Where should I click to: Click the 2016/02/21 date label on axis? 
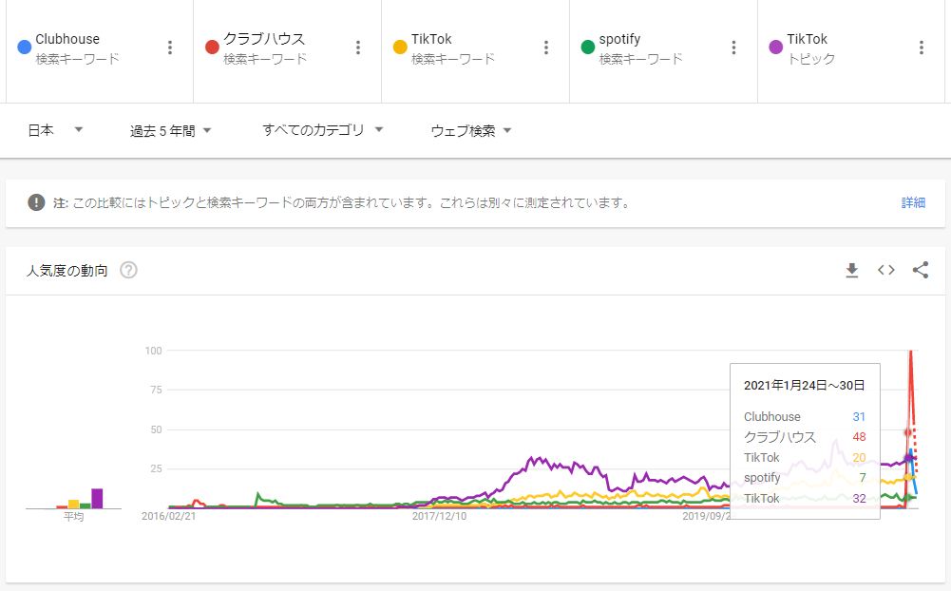[x=168, y=516]
